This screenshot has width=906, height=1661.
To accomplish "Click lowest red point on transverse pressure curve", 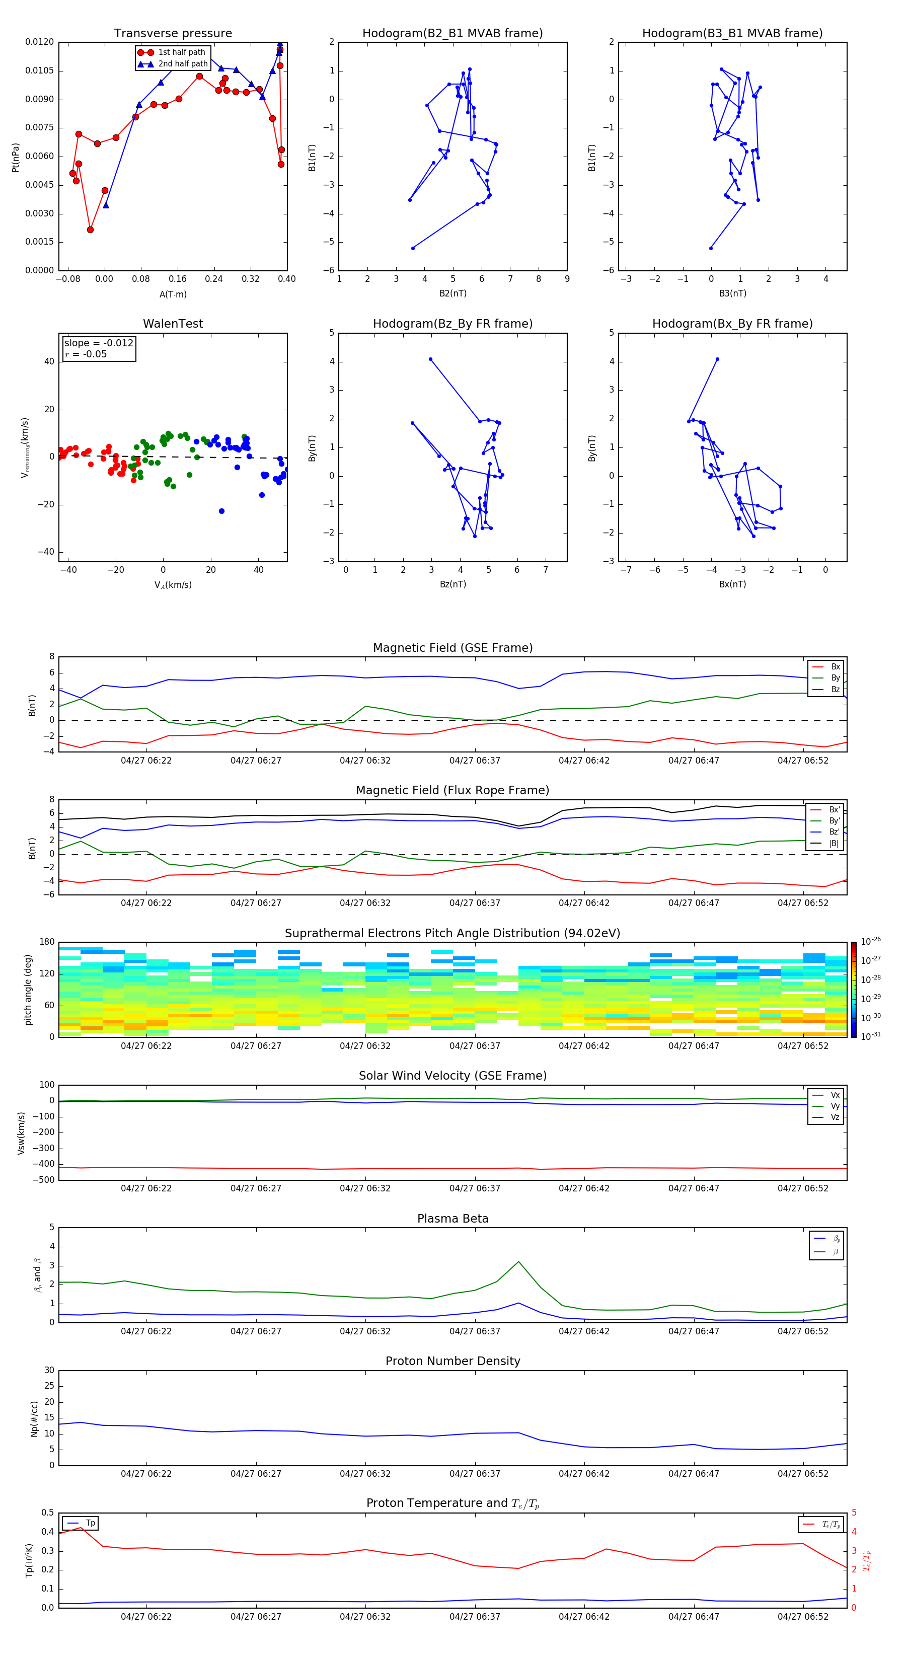I will [x=90, y=230].
